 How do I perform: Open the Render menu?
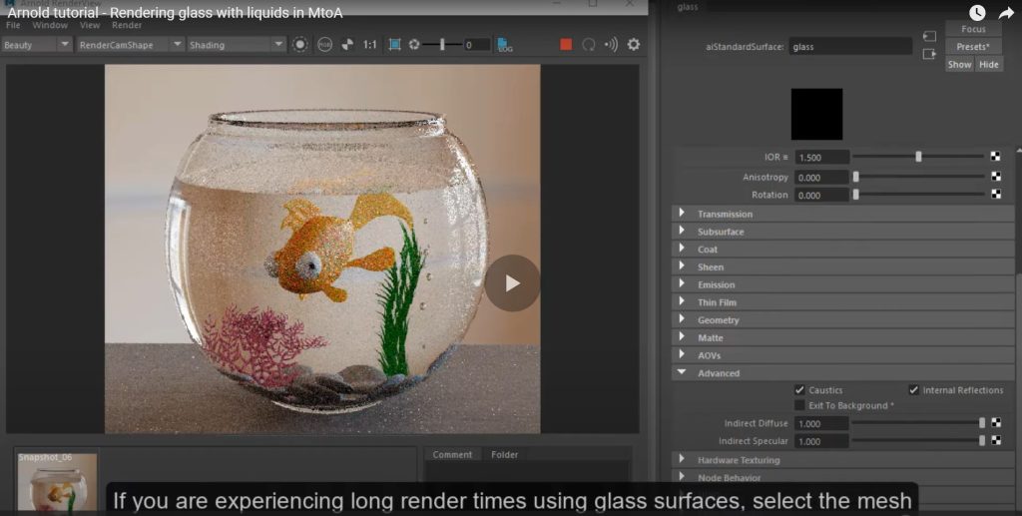[127, 25]
